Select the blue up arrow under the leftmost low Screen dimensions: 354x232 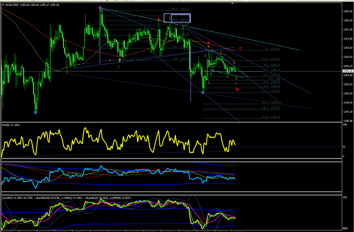coord(35,112)
